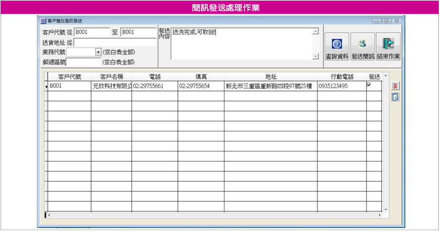Open the 業務代號 dropdown list
Image resolution: width=440 pixels, height=232 pixels.
(x=99, y=51)
